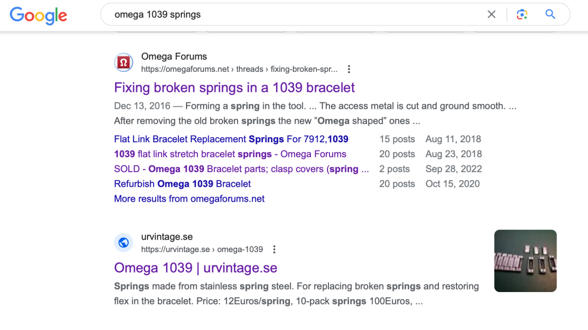Screen dimensions: 588x330
Task: Open Google Lens image search
Action: [x=521, y=14]
